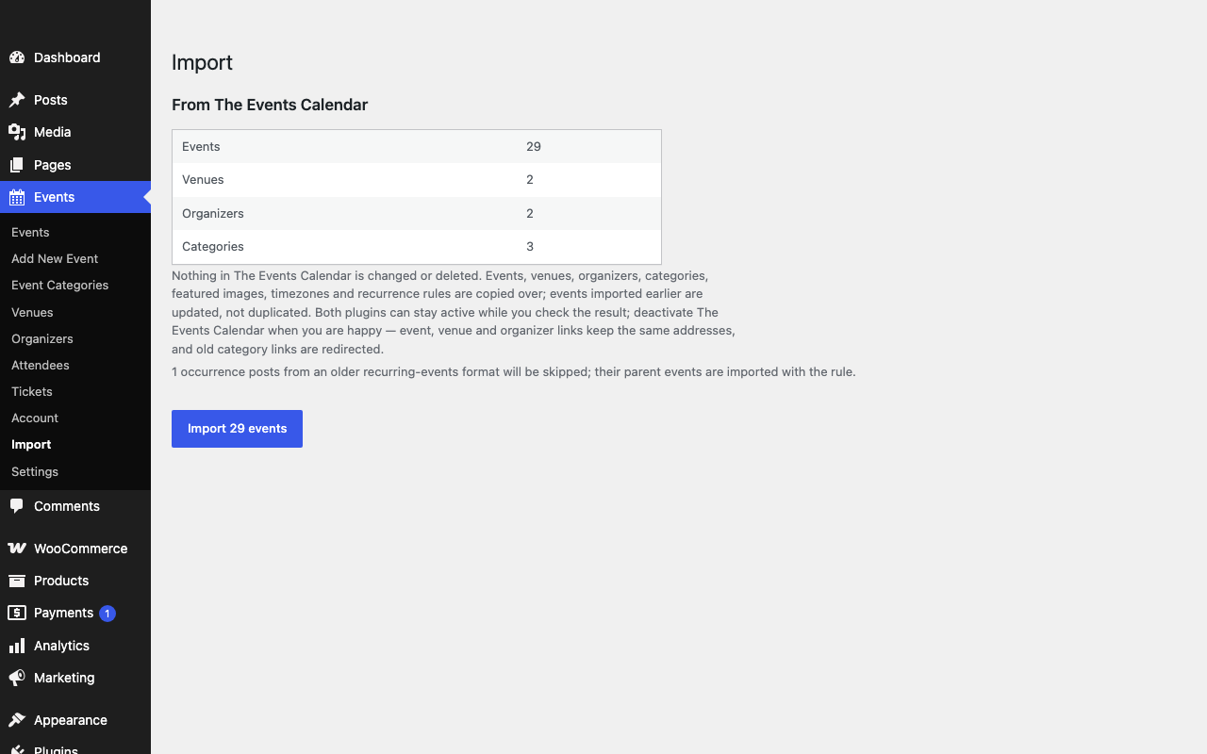Click the Dashboard gauge icon
Image resolution: width=1207 pixels, height=754 pixels.
(x=17, y=57)
